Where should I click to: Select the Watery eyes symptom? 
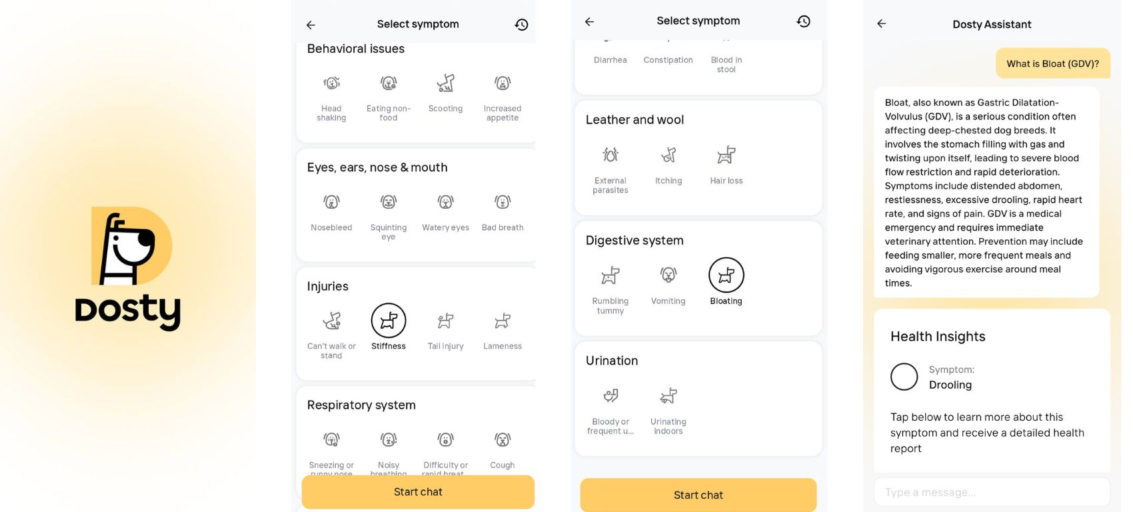445,202
